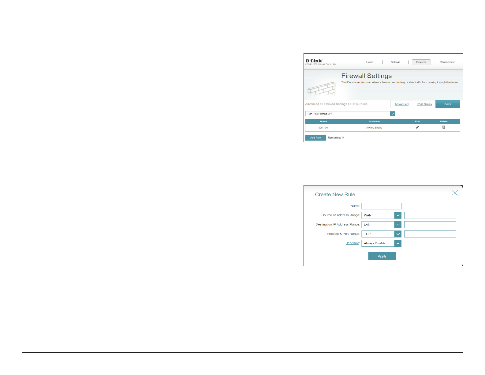Screen dimensions: 485x375
Task: Open the Destination IP LAN dropdown
Action: pyautogui.click(x=381, y=225)
